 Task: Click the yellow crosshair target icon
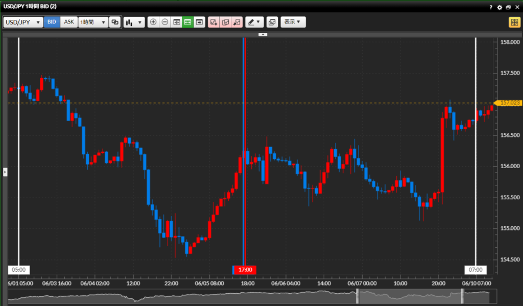(x=513, y=22)
